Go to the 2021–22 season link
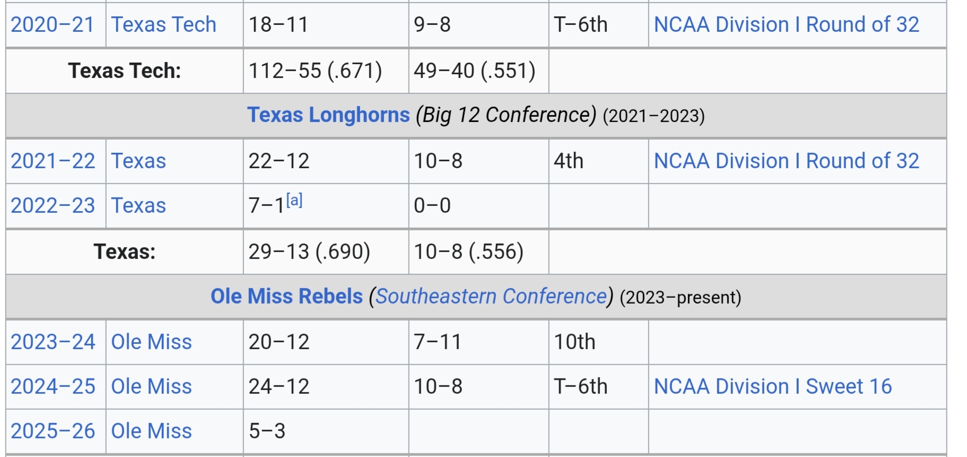The width and height of the screenshot is (967, 457). 53,161
